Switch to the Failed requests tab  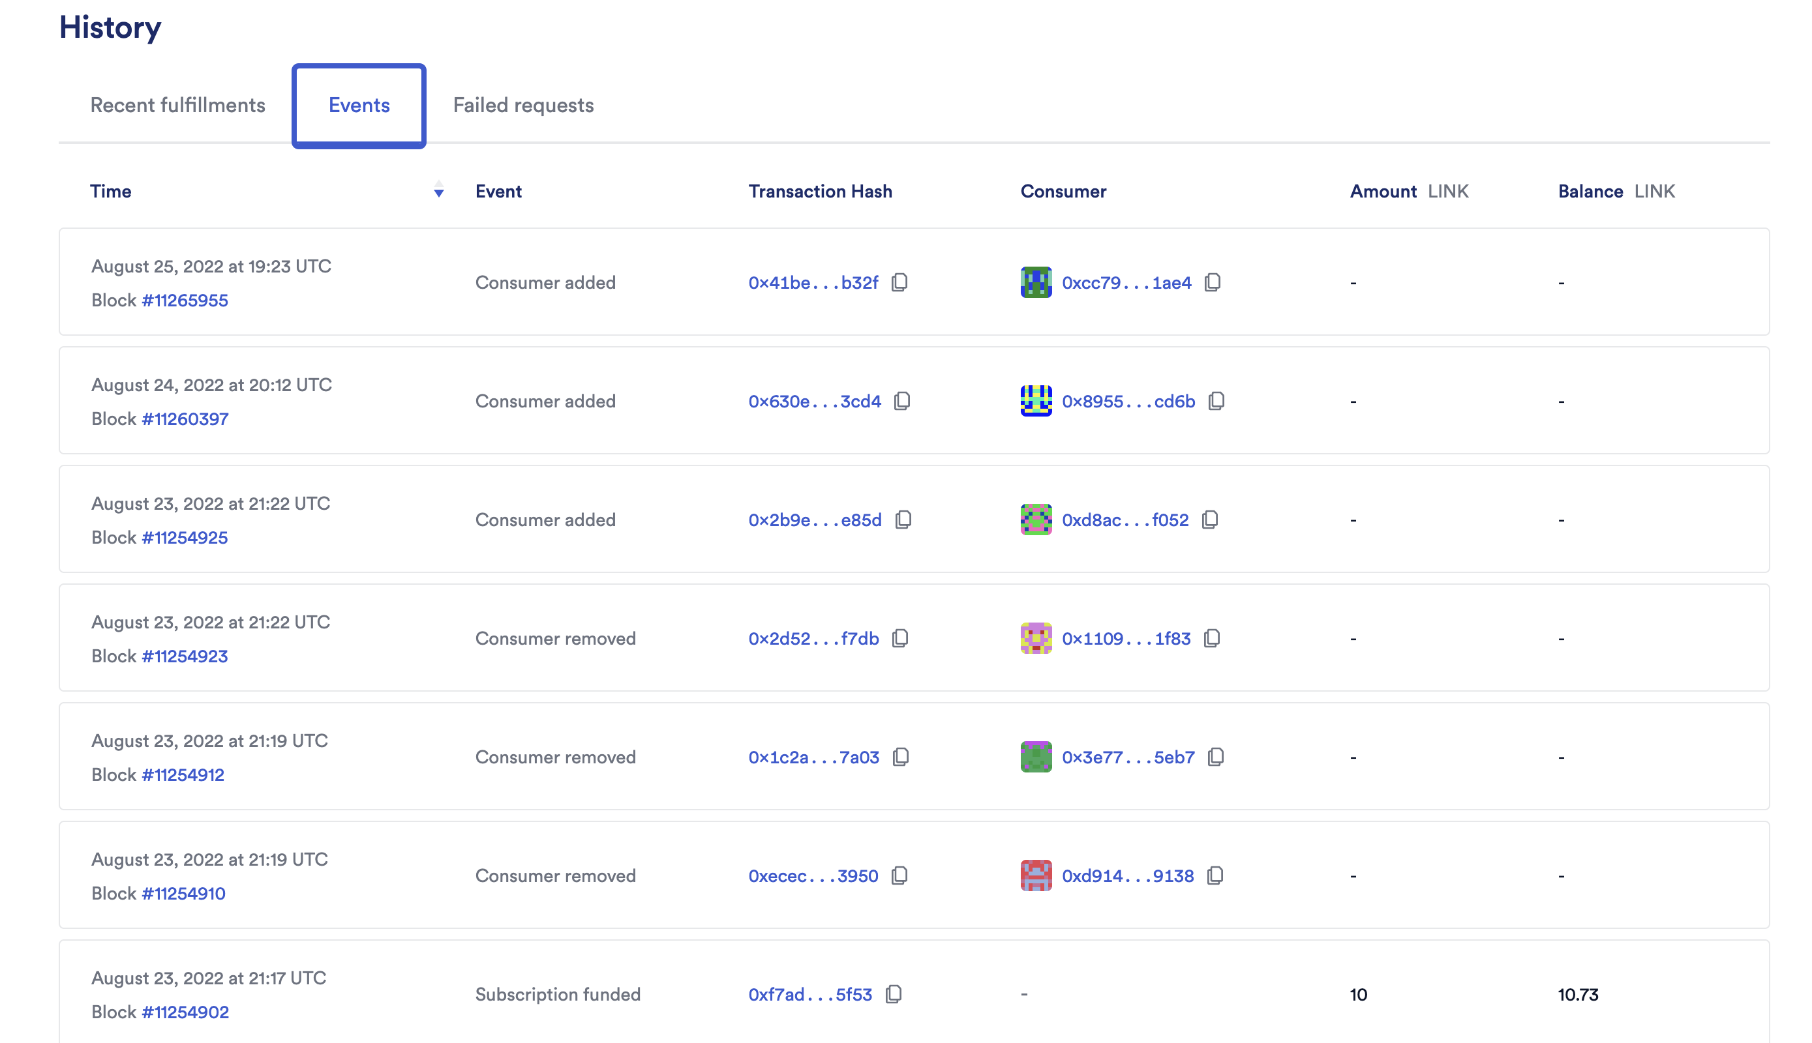(522, 104)
